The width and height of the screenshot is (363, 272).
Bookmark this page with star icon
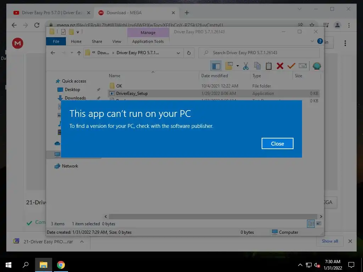[x=312, y=25]
